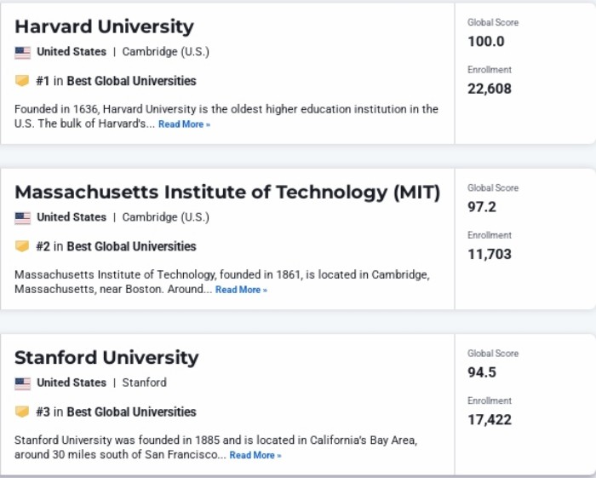Image resolution: width=596 pixels, height=478 pixels.
Task: Open the Harvard University title link
Action: [x=104, y=26]
